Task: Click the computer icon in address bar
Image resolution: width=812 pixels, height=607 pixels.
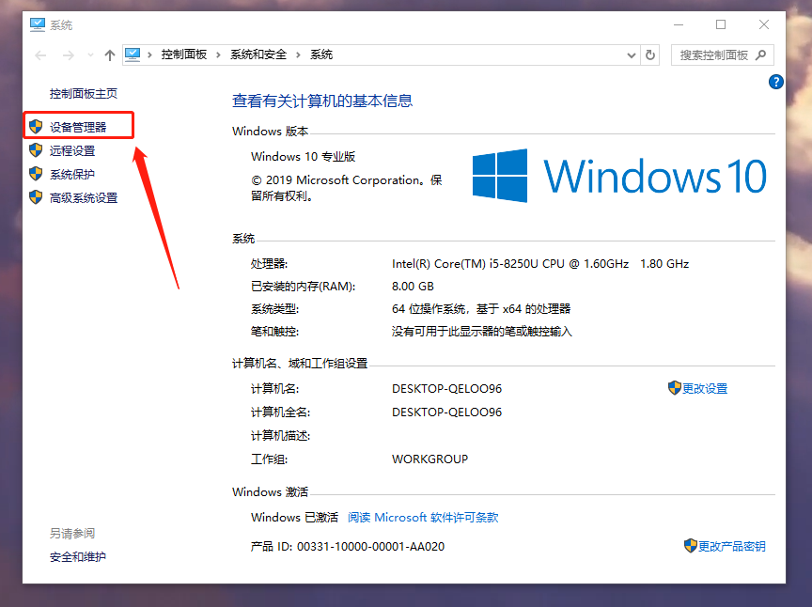Action: pyautogui.click(x=133, y=54)
